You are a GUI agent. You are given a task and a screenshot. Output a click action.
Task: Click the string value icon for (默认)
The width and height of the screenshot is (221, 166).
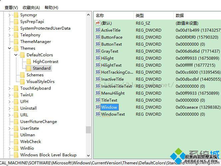(x=98, y=23)
